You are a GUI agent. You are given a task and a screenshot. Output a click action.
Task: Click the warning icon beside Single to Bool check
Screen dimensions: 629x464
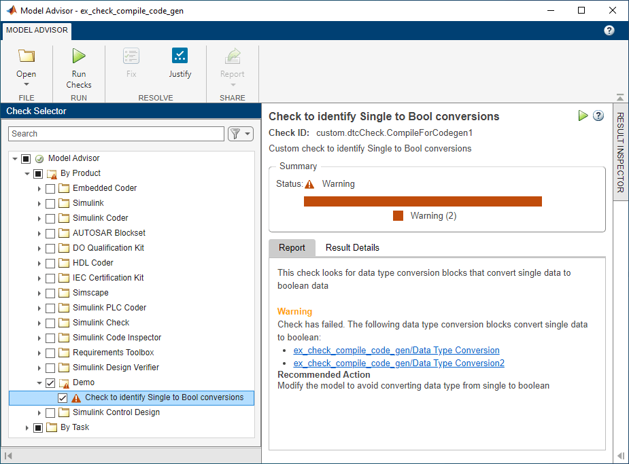[x=76, y=397]
